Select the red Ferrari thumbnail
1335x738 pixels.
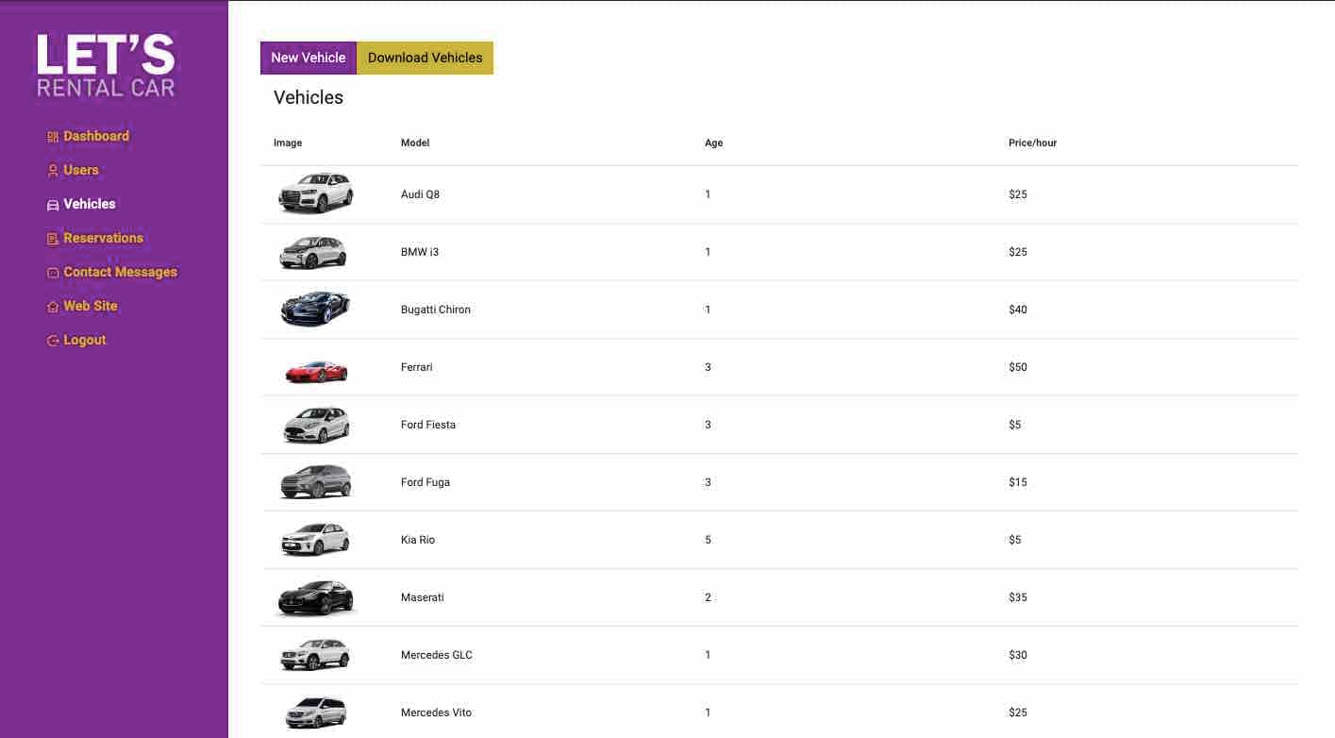[x=316, y=369]
